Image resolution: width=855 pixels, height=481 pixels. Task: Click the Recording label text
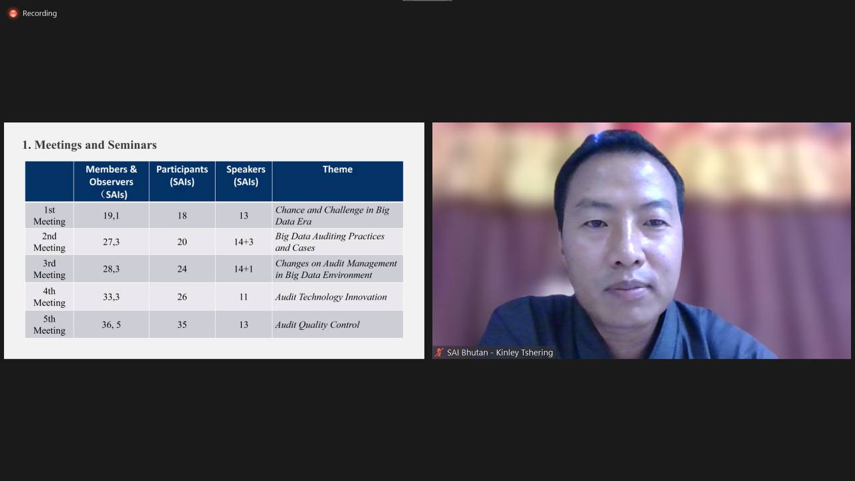pos(39,13)
